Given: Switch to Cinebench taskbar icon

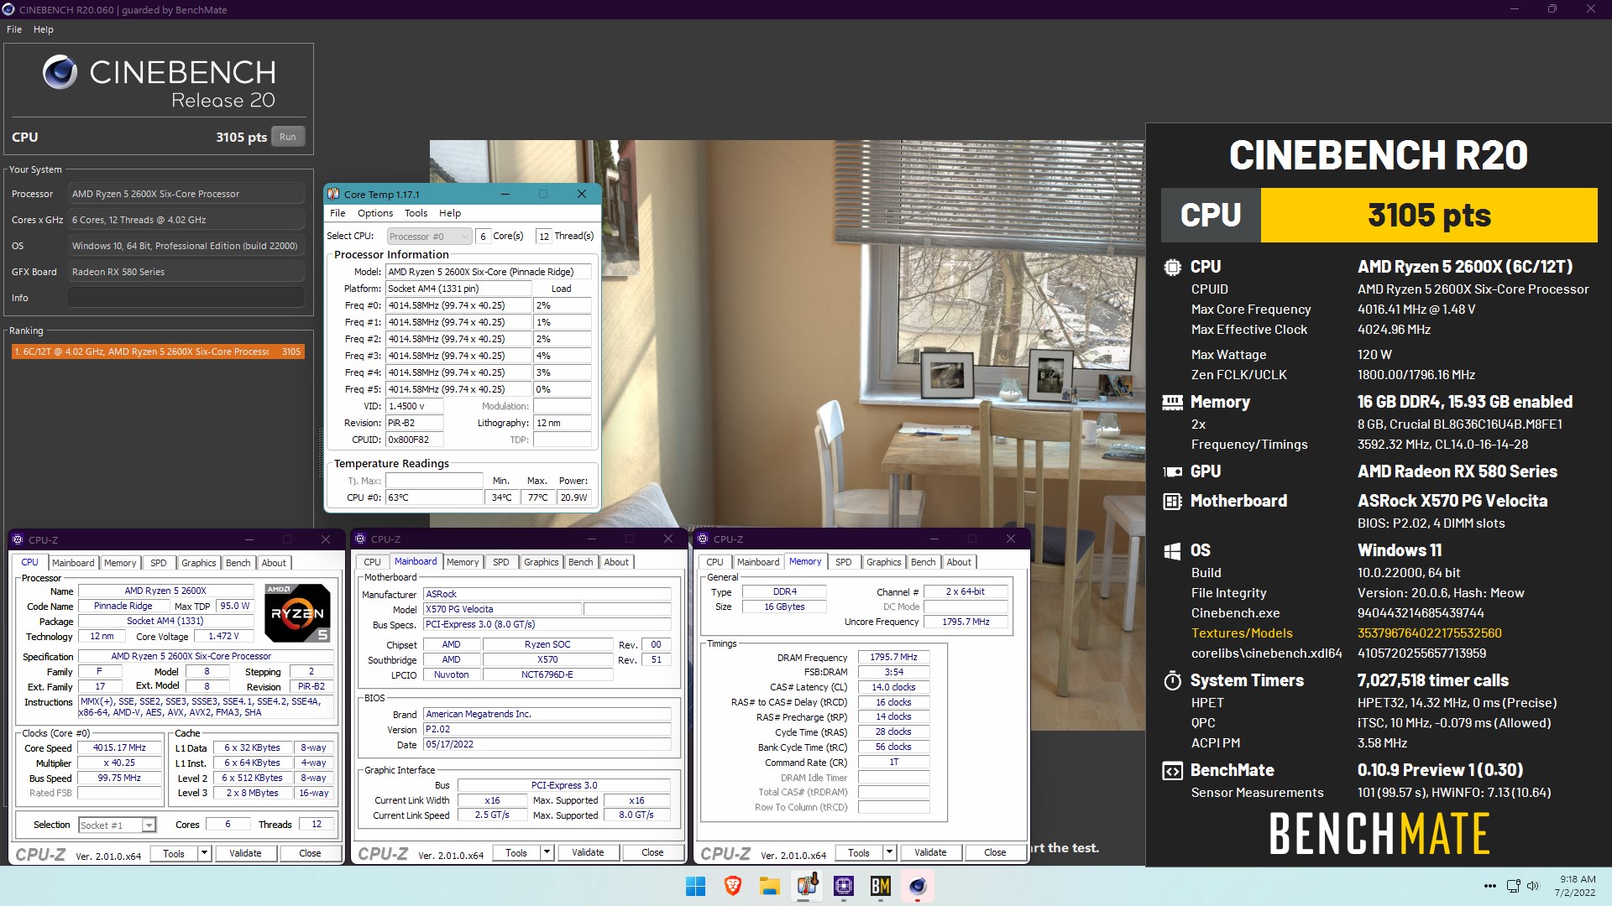Looking at the screenshot, I should click(918, 886).
